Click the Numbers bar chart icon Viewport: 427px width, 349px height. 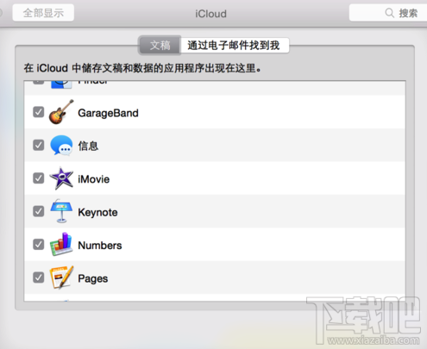61,244
